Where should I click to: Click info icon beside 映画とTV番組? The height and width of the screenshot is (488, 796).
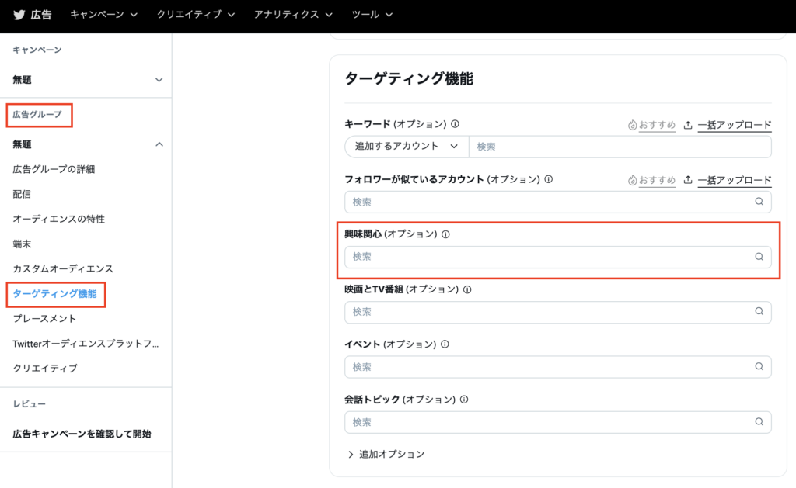(467, 289)
